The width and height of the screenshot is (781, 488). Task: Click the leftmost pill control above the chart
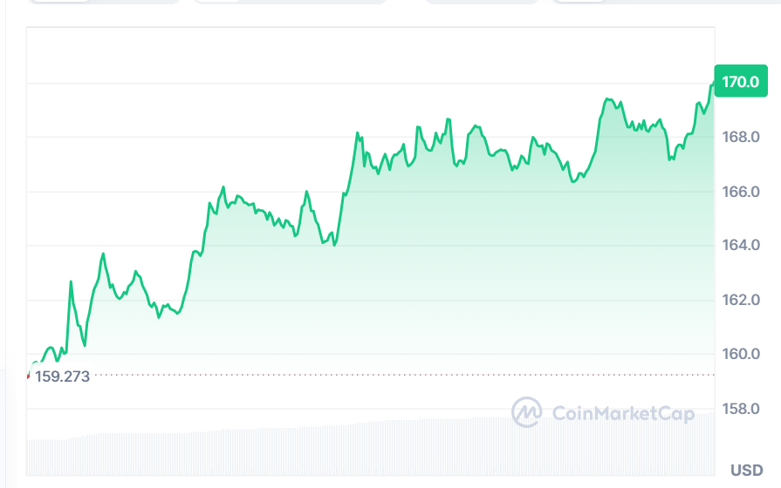pos(103,2)
